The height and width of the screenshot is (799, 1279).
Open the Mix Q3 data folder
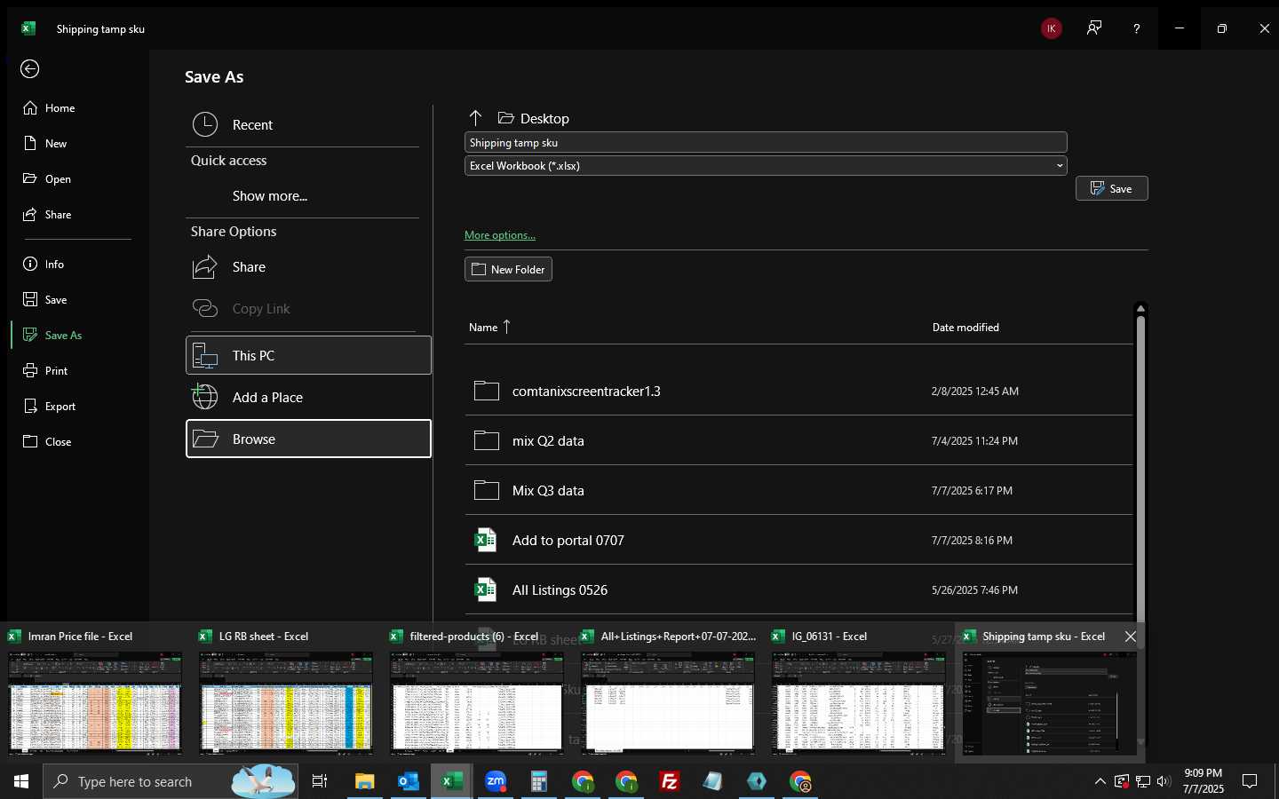798,490
